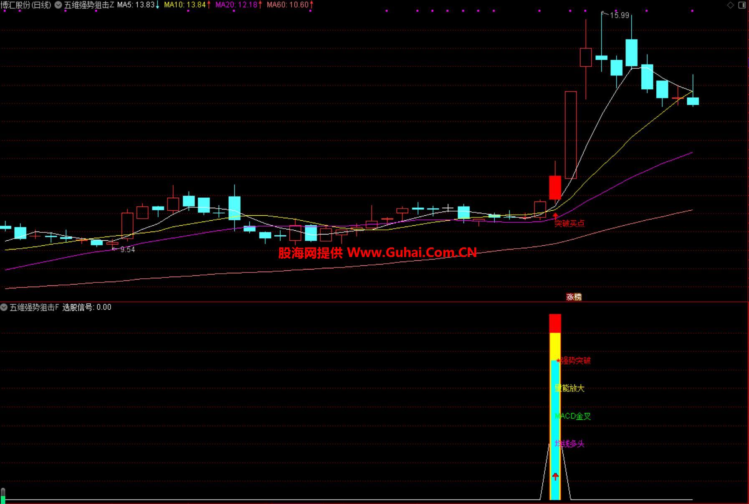Viewport: 749px width, 504px height.
Task: Click the red arrow inside the signal bar
Action: coord(555,476)
